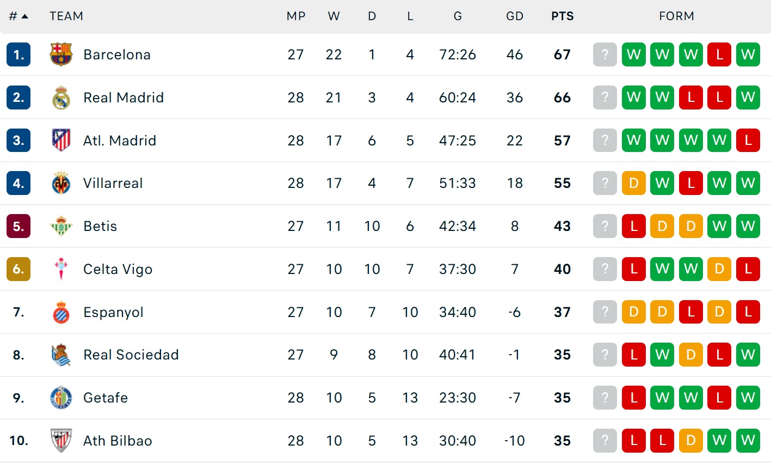The image size is (771, 463).
Task: Click Real Madrid's first red L form badge
Action: point(691,98)
